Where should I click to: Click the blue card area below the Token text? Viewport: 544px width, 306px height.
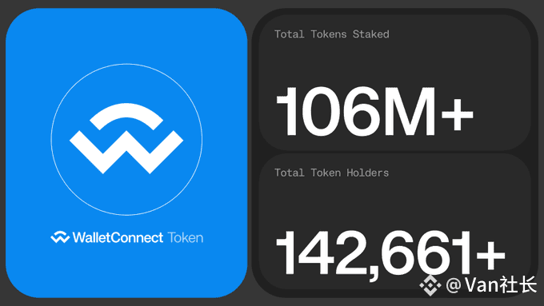click(x=126, y=270)
